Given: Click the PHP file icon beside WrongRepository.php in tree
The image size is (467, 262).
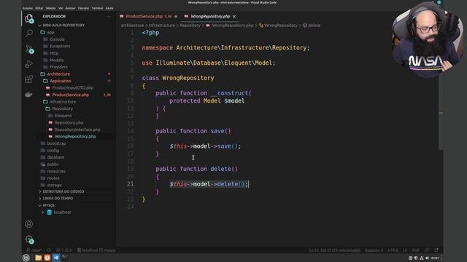Looking at the screenshot, I should pyautogui.click(x=50, y=136).
